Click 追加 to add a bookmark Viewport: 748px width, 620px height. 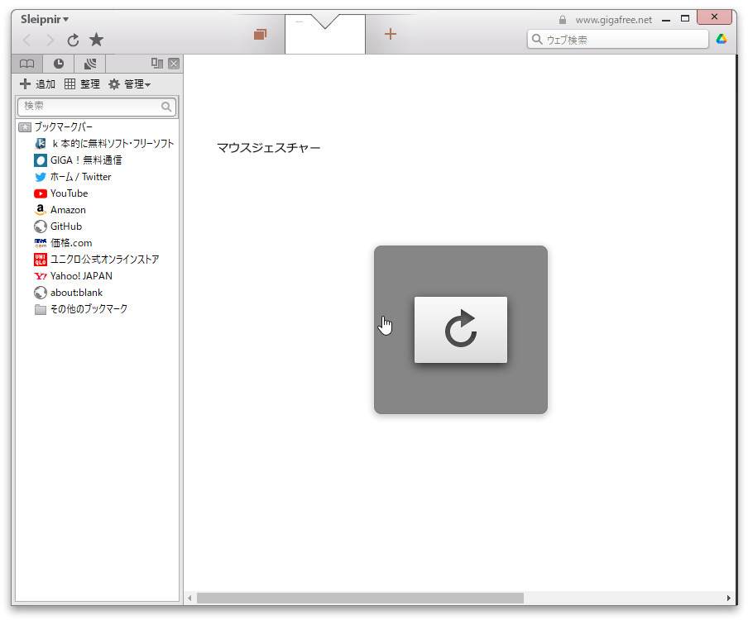click(x=38, y=84)
